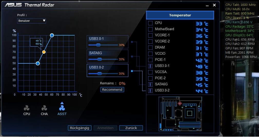
Task: Click the ASUS Thermal Radar title logo
Action: click(30, 5)
